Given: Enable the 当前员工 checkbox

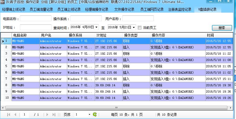Looking at the screenshot, I should pos(140,28).
